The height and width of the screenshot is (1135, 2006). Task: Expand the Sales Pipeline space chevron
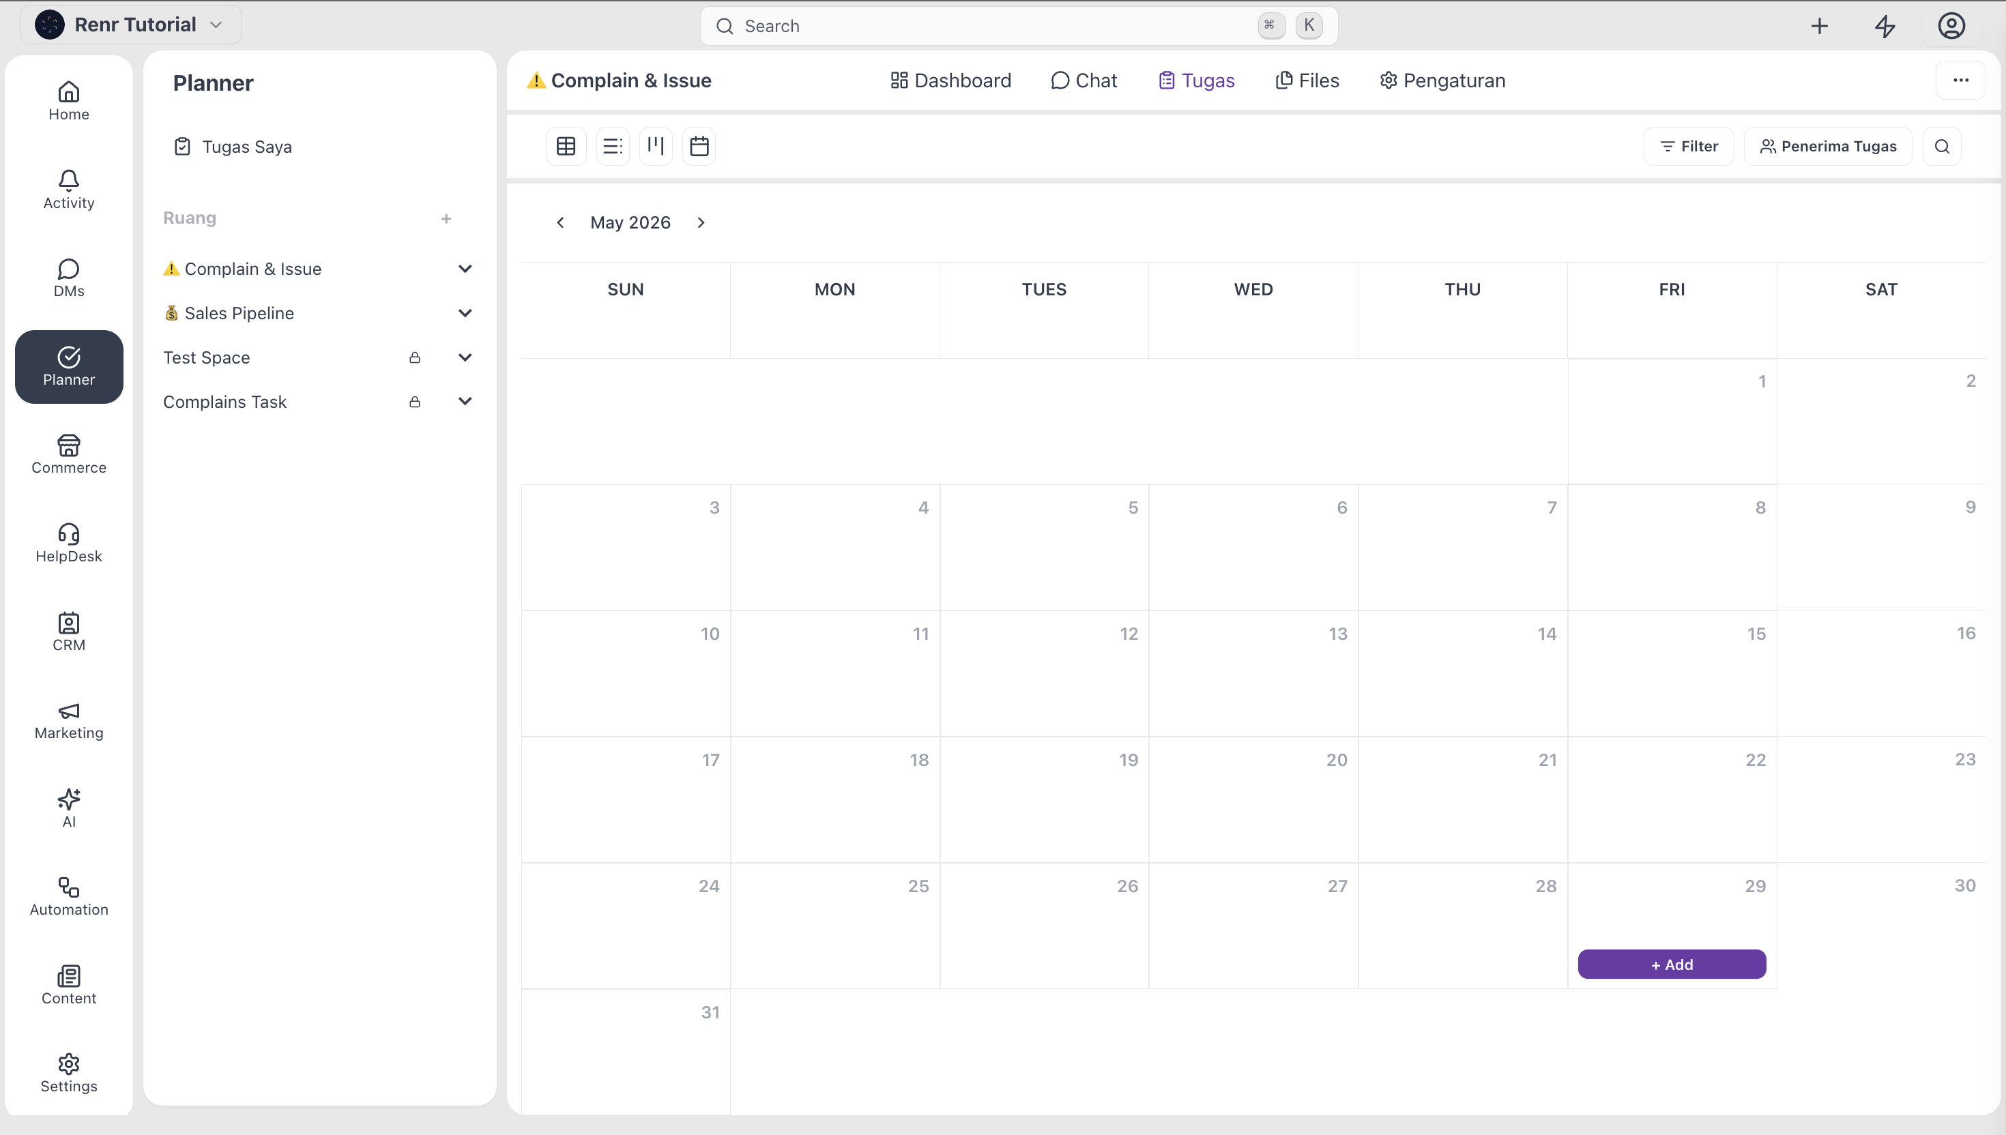(x=465, y=313)
